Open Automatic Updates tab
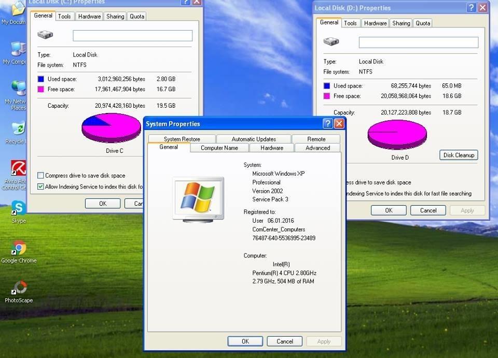498x358 pixels. (x=254, y=139)
